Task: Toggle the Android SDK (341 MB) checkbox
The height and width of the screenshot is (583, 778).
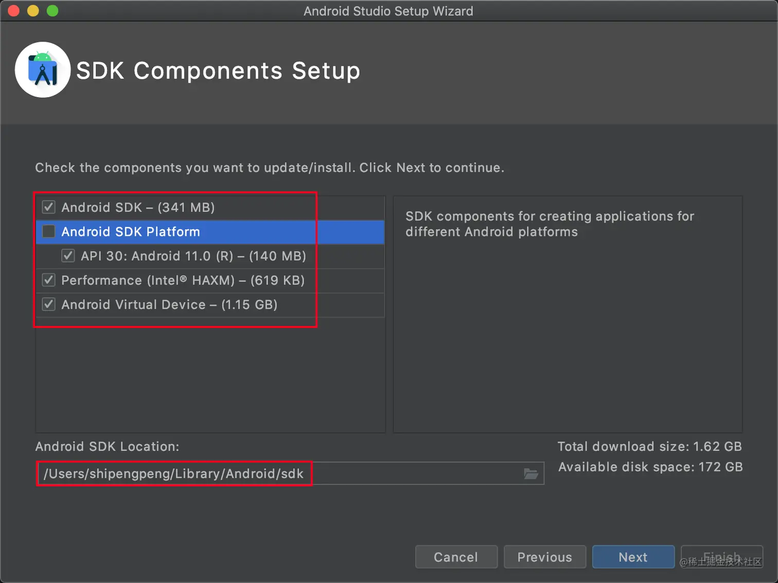Action: [49, 207]
